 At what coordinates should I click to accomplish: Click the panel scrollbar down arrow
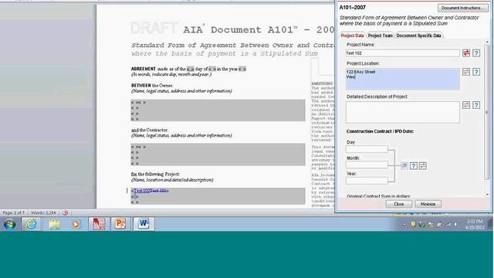(x=487, y=195)
